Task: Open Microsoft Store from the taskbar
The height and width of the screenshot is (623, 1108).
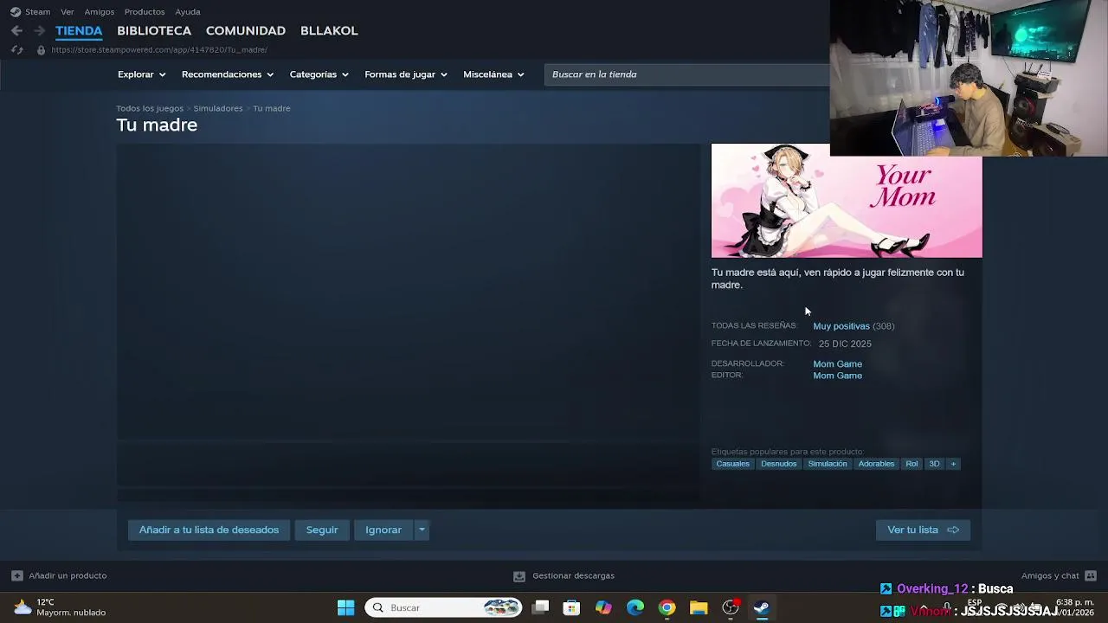Action: 571,607
